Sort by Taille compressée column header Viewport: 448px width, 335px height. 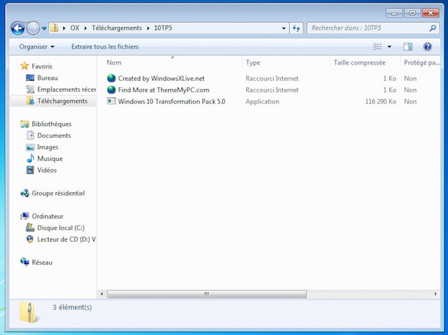click(359, 63)
